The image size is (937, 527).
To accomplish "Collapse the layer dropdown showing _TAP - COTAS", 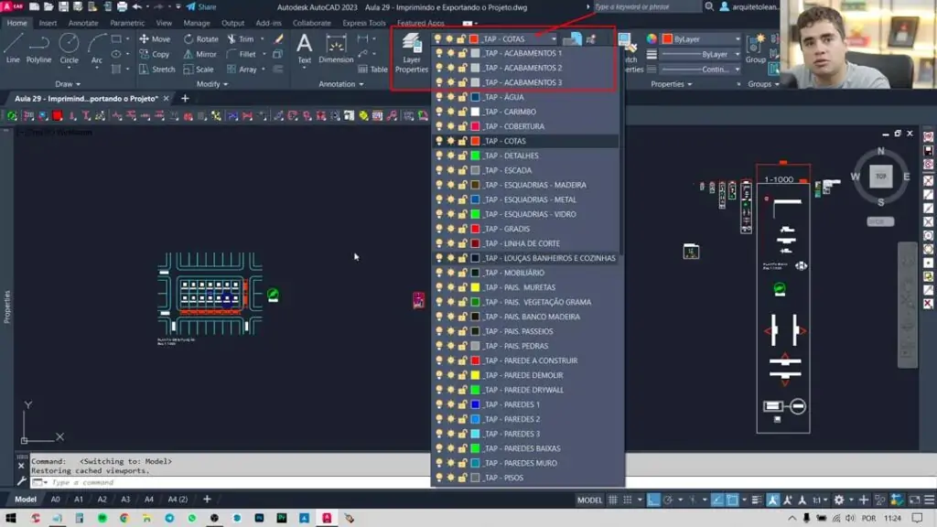I will [554, 38].
